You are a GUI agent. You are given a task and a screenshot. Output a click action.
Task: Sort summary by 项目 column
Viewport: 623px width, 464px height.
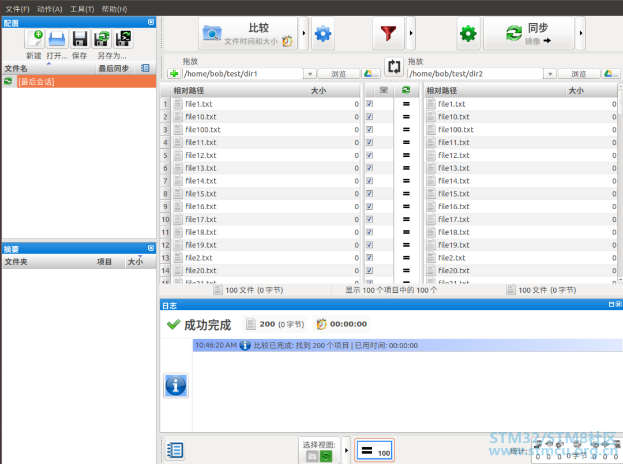[x=109, y=262]
